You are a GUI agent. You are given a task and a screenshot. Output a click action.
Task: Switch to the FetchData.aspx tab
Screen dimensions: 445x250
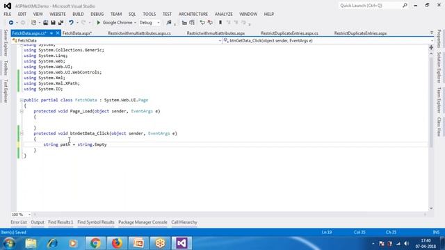[77, 33]
